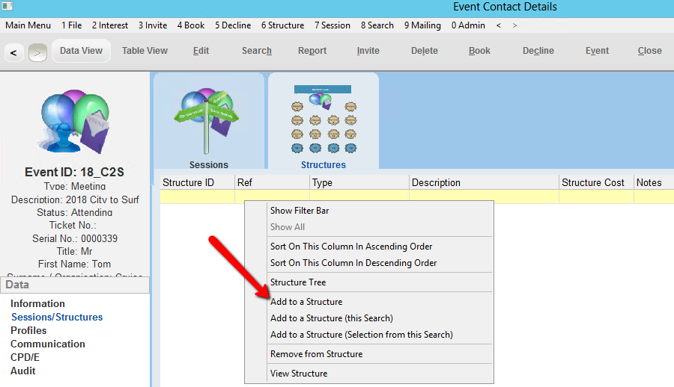This screenshot has width=674, height=387.
Task: Open the Structures icon tab
Action: [x=324, y=123]
